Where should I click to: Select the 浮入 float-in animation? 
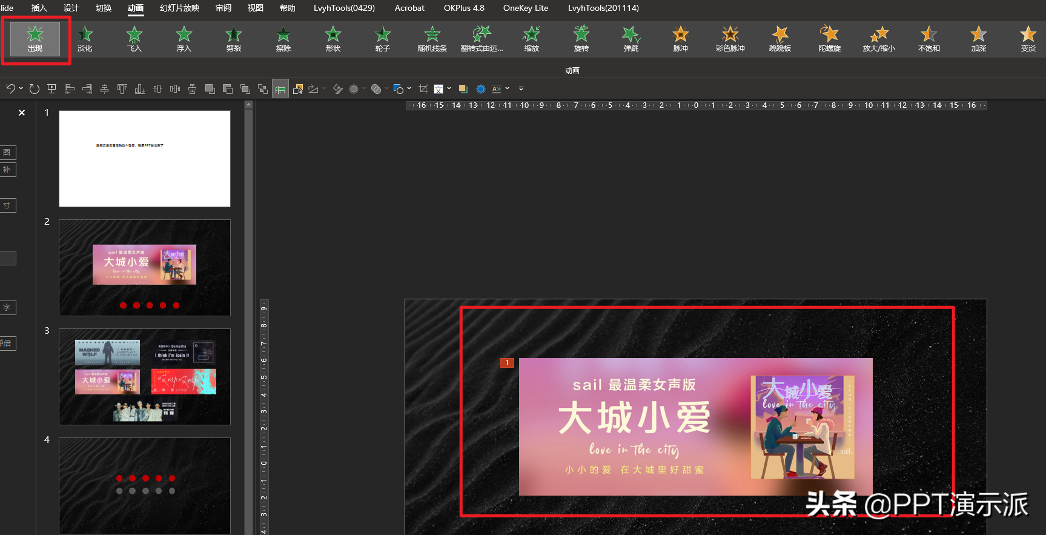(x=184, y=39)
